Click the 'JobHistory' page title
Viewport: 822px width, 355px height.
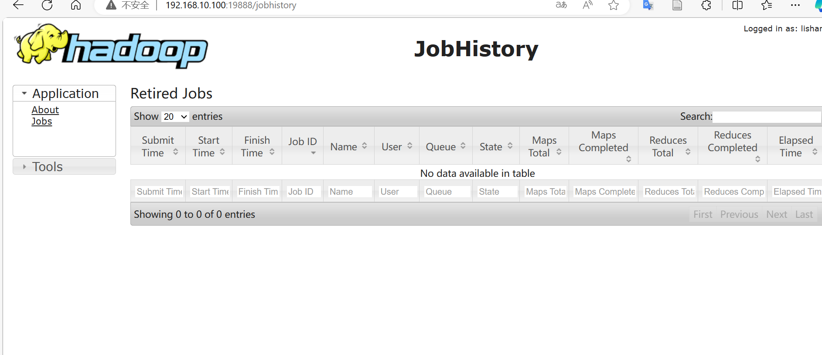click(x=476, y=49)
